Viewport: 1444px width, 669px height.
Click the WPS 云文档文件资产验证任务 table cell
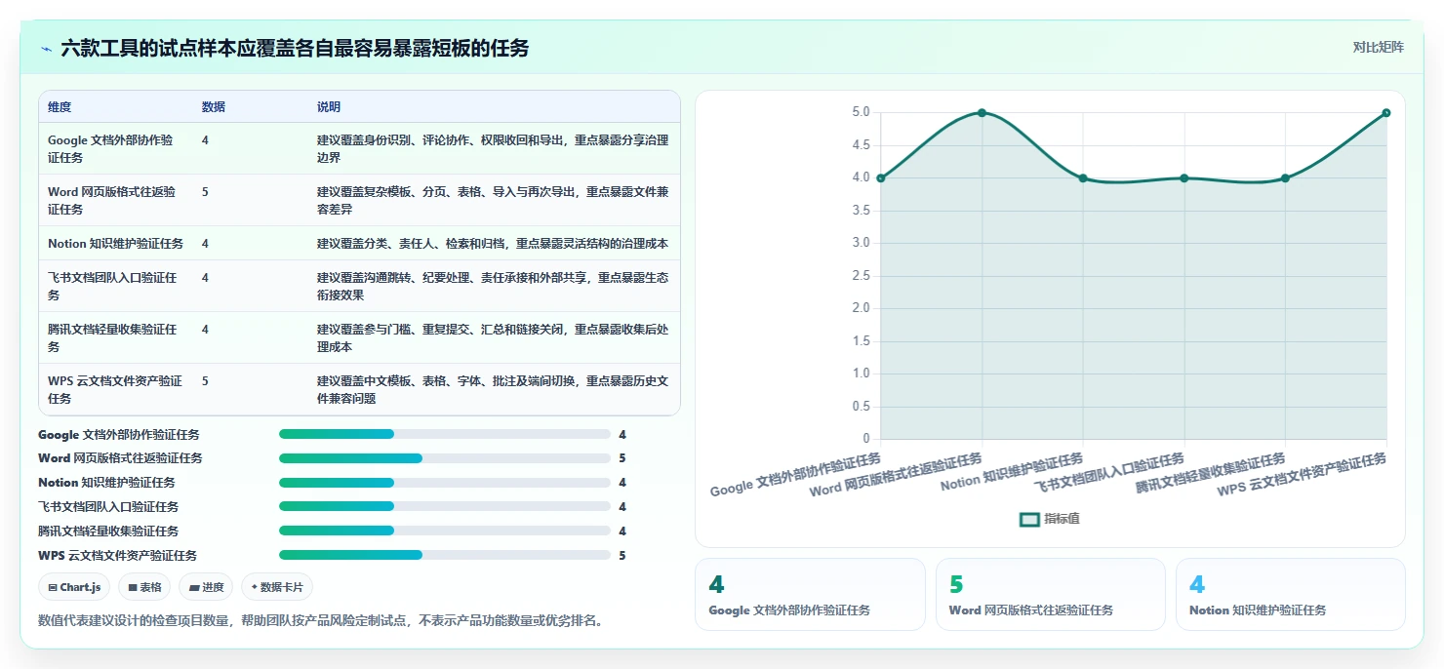[115, 389]
